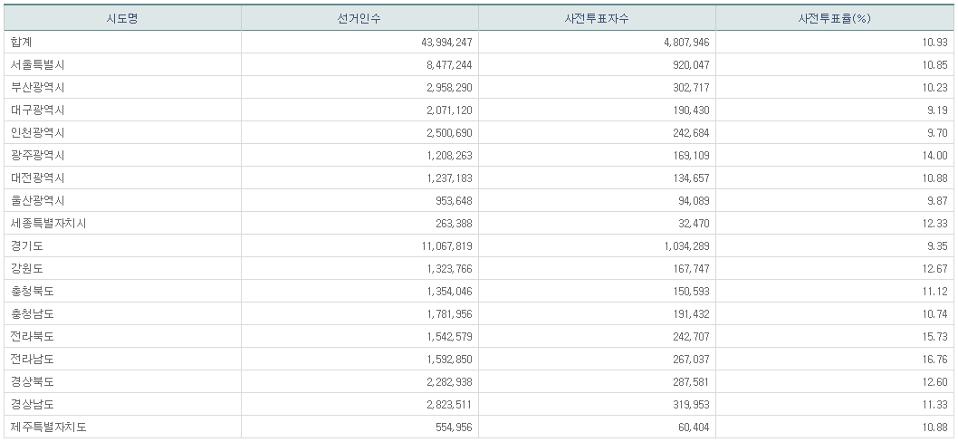Click 울산광역시 voter count 953,648

pyautogui.click(x=449, y=200)
